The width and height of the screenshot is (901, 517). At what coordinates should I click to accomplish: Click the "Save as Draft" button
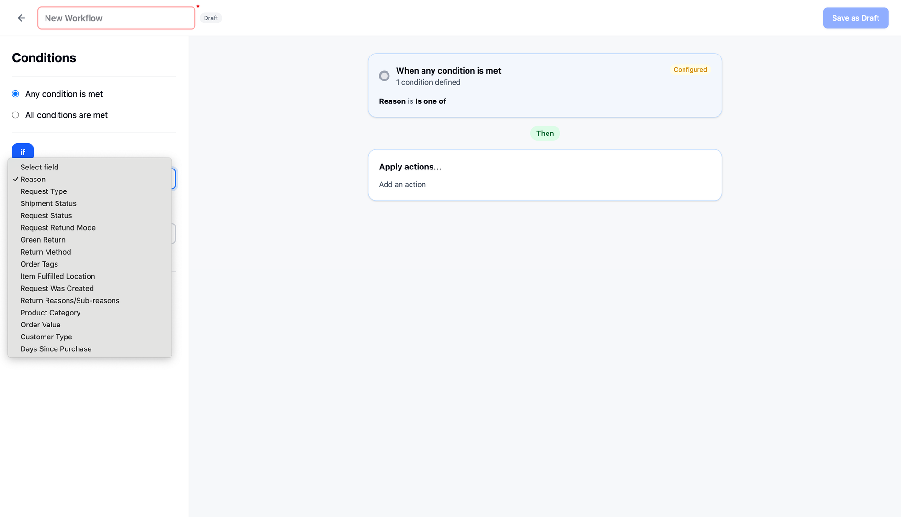[x=855, y=18]
